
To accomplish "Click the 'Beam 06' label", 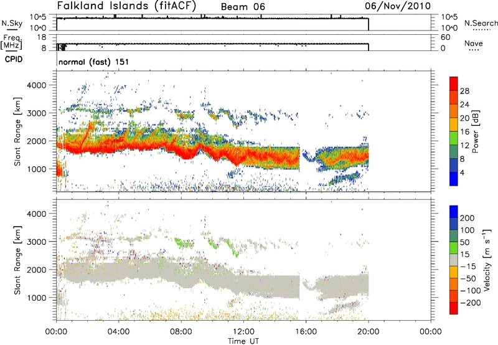I will [x=243, y=7].
